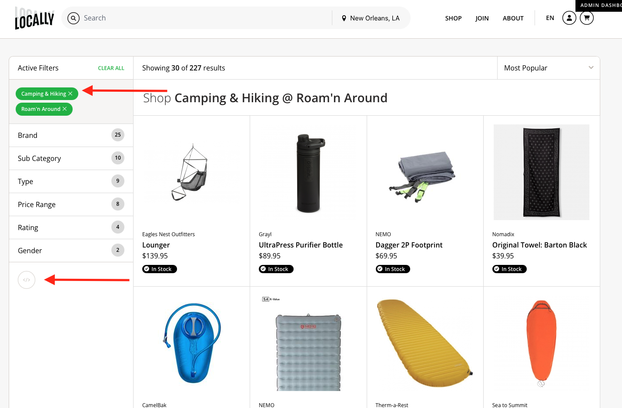Image resolution: width=622 pixels, height=408 pixels.
Task: Click the Showing 30 of 227 results text
Action: pos(184,68)
